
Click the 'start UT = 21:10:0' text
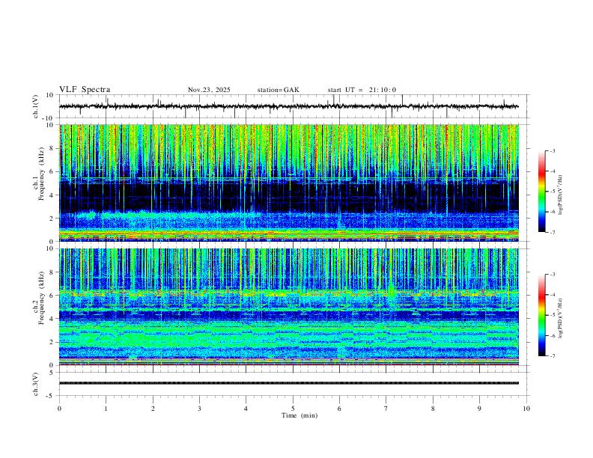point(362,90)
